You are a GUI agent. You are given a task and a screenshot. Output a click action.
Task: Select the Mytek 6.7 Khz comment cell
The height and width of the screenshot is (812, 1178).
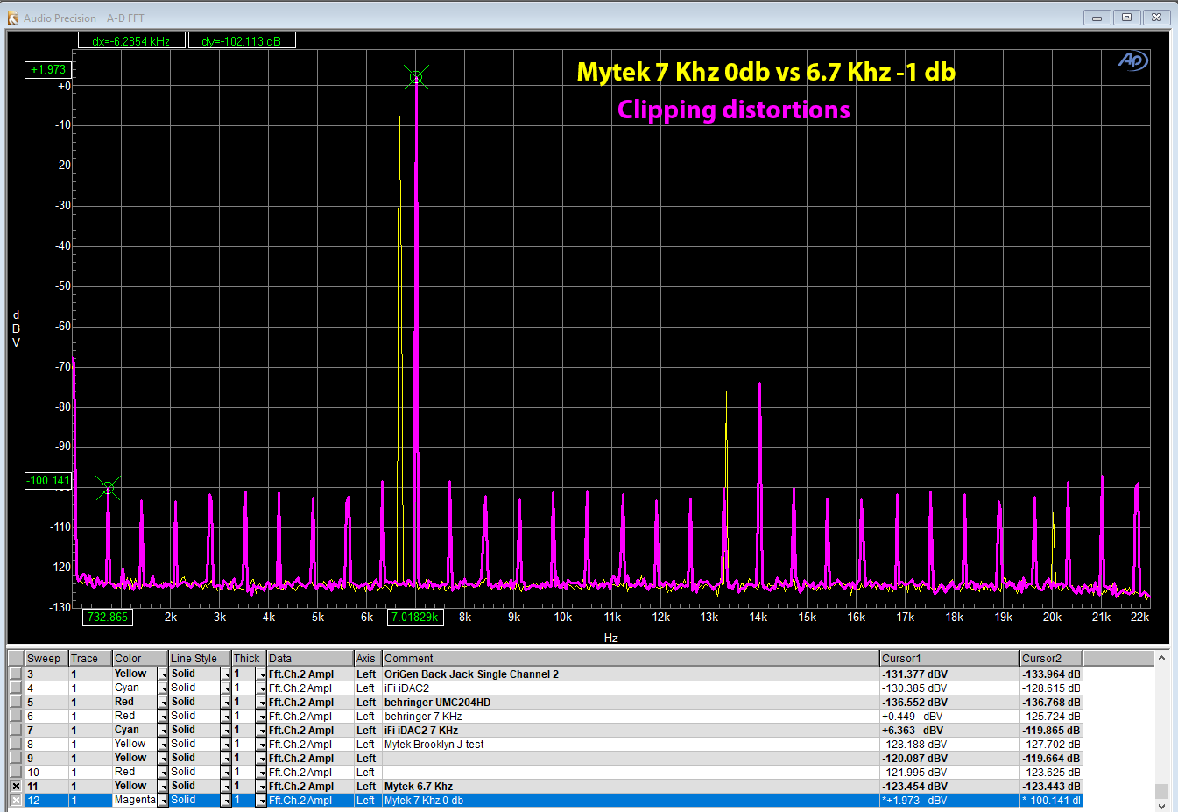[631, 787]
